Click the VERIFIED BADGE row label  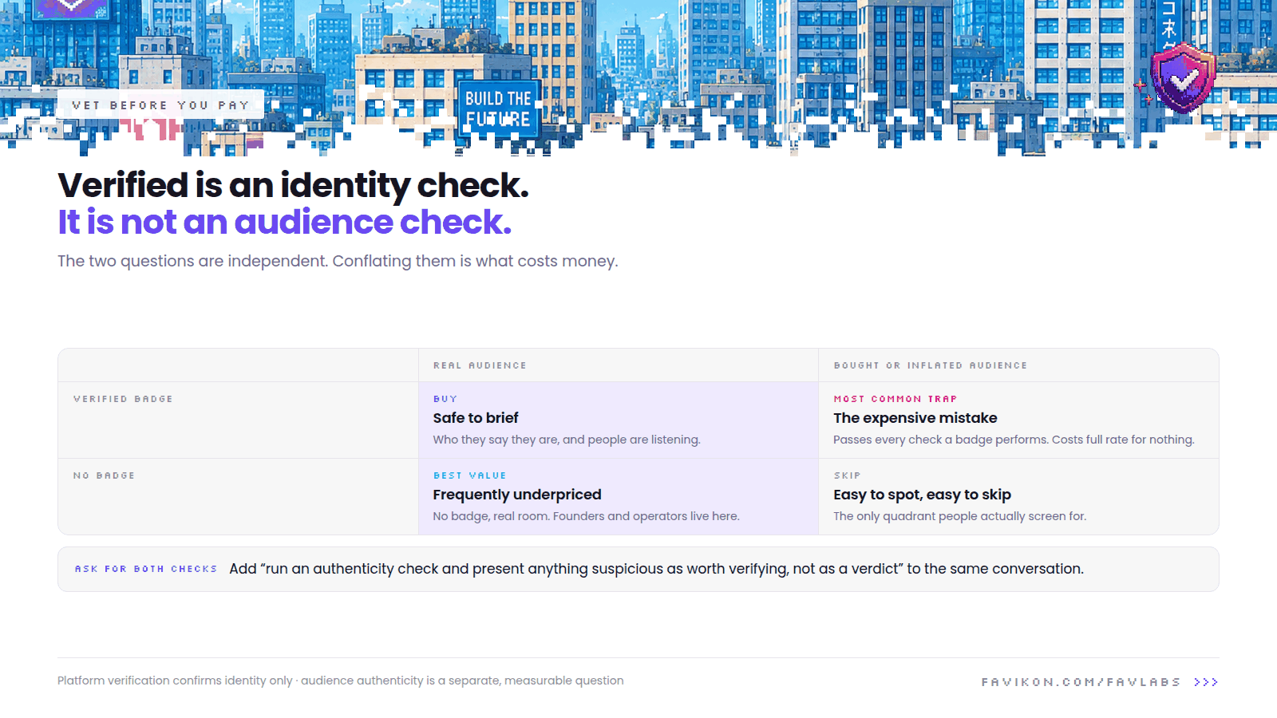tap(123, 399)
